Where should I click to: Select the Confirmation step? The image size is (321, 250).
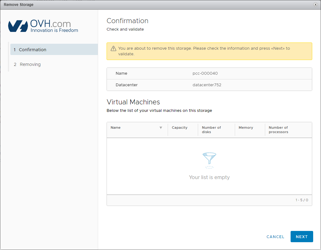coord(33,50)
